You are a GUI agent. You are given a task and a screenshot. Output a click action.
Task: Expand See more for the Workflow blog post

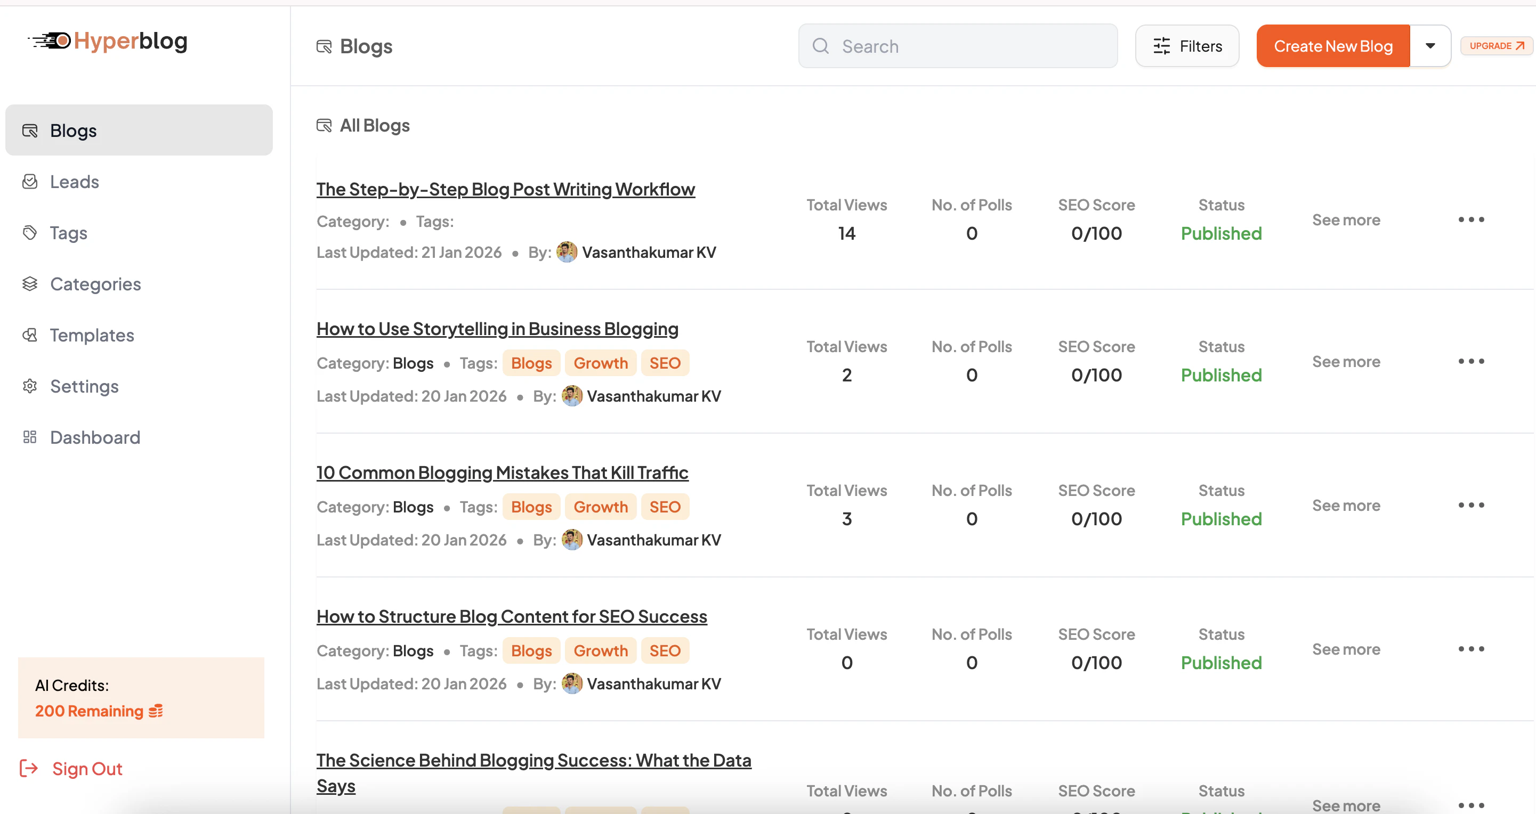point(1346,219)
